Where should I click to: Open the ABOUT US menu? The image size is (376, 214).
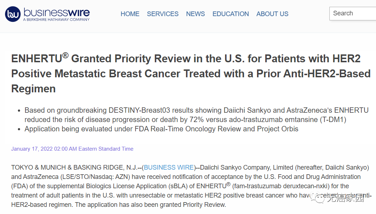(x=272, y=14)
